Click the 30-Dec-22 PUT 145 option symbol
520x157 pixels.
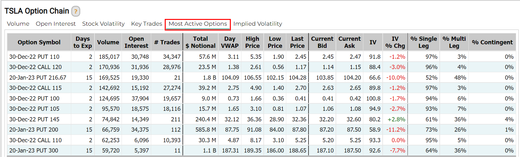(34, 119)
